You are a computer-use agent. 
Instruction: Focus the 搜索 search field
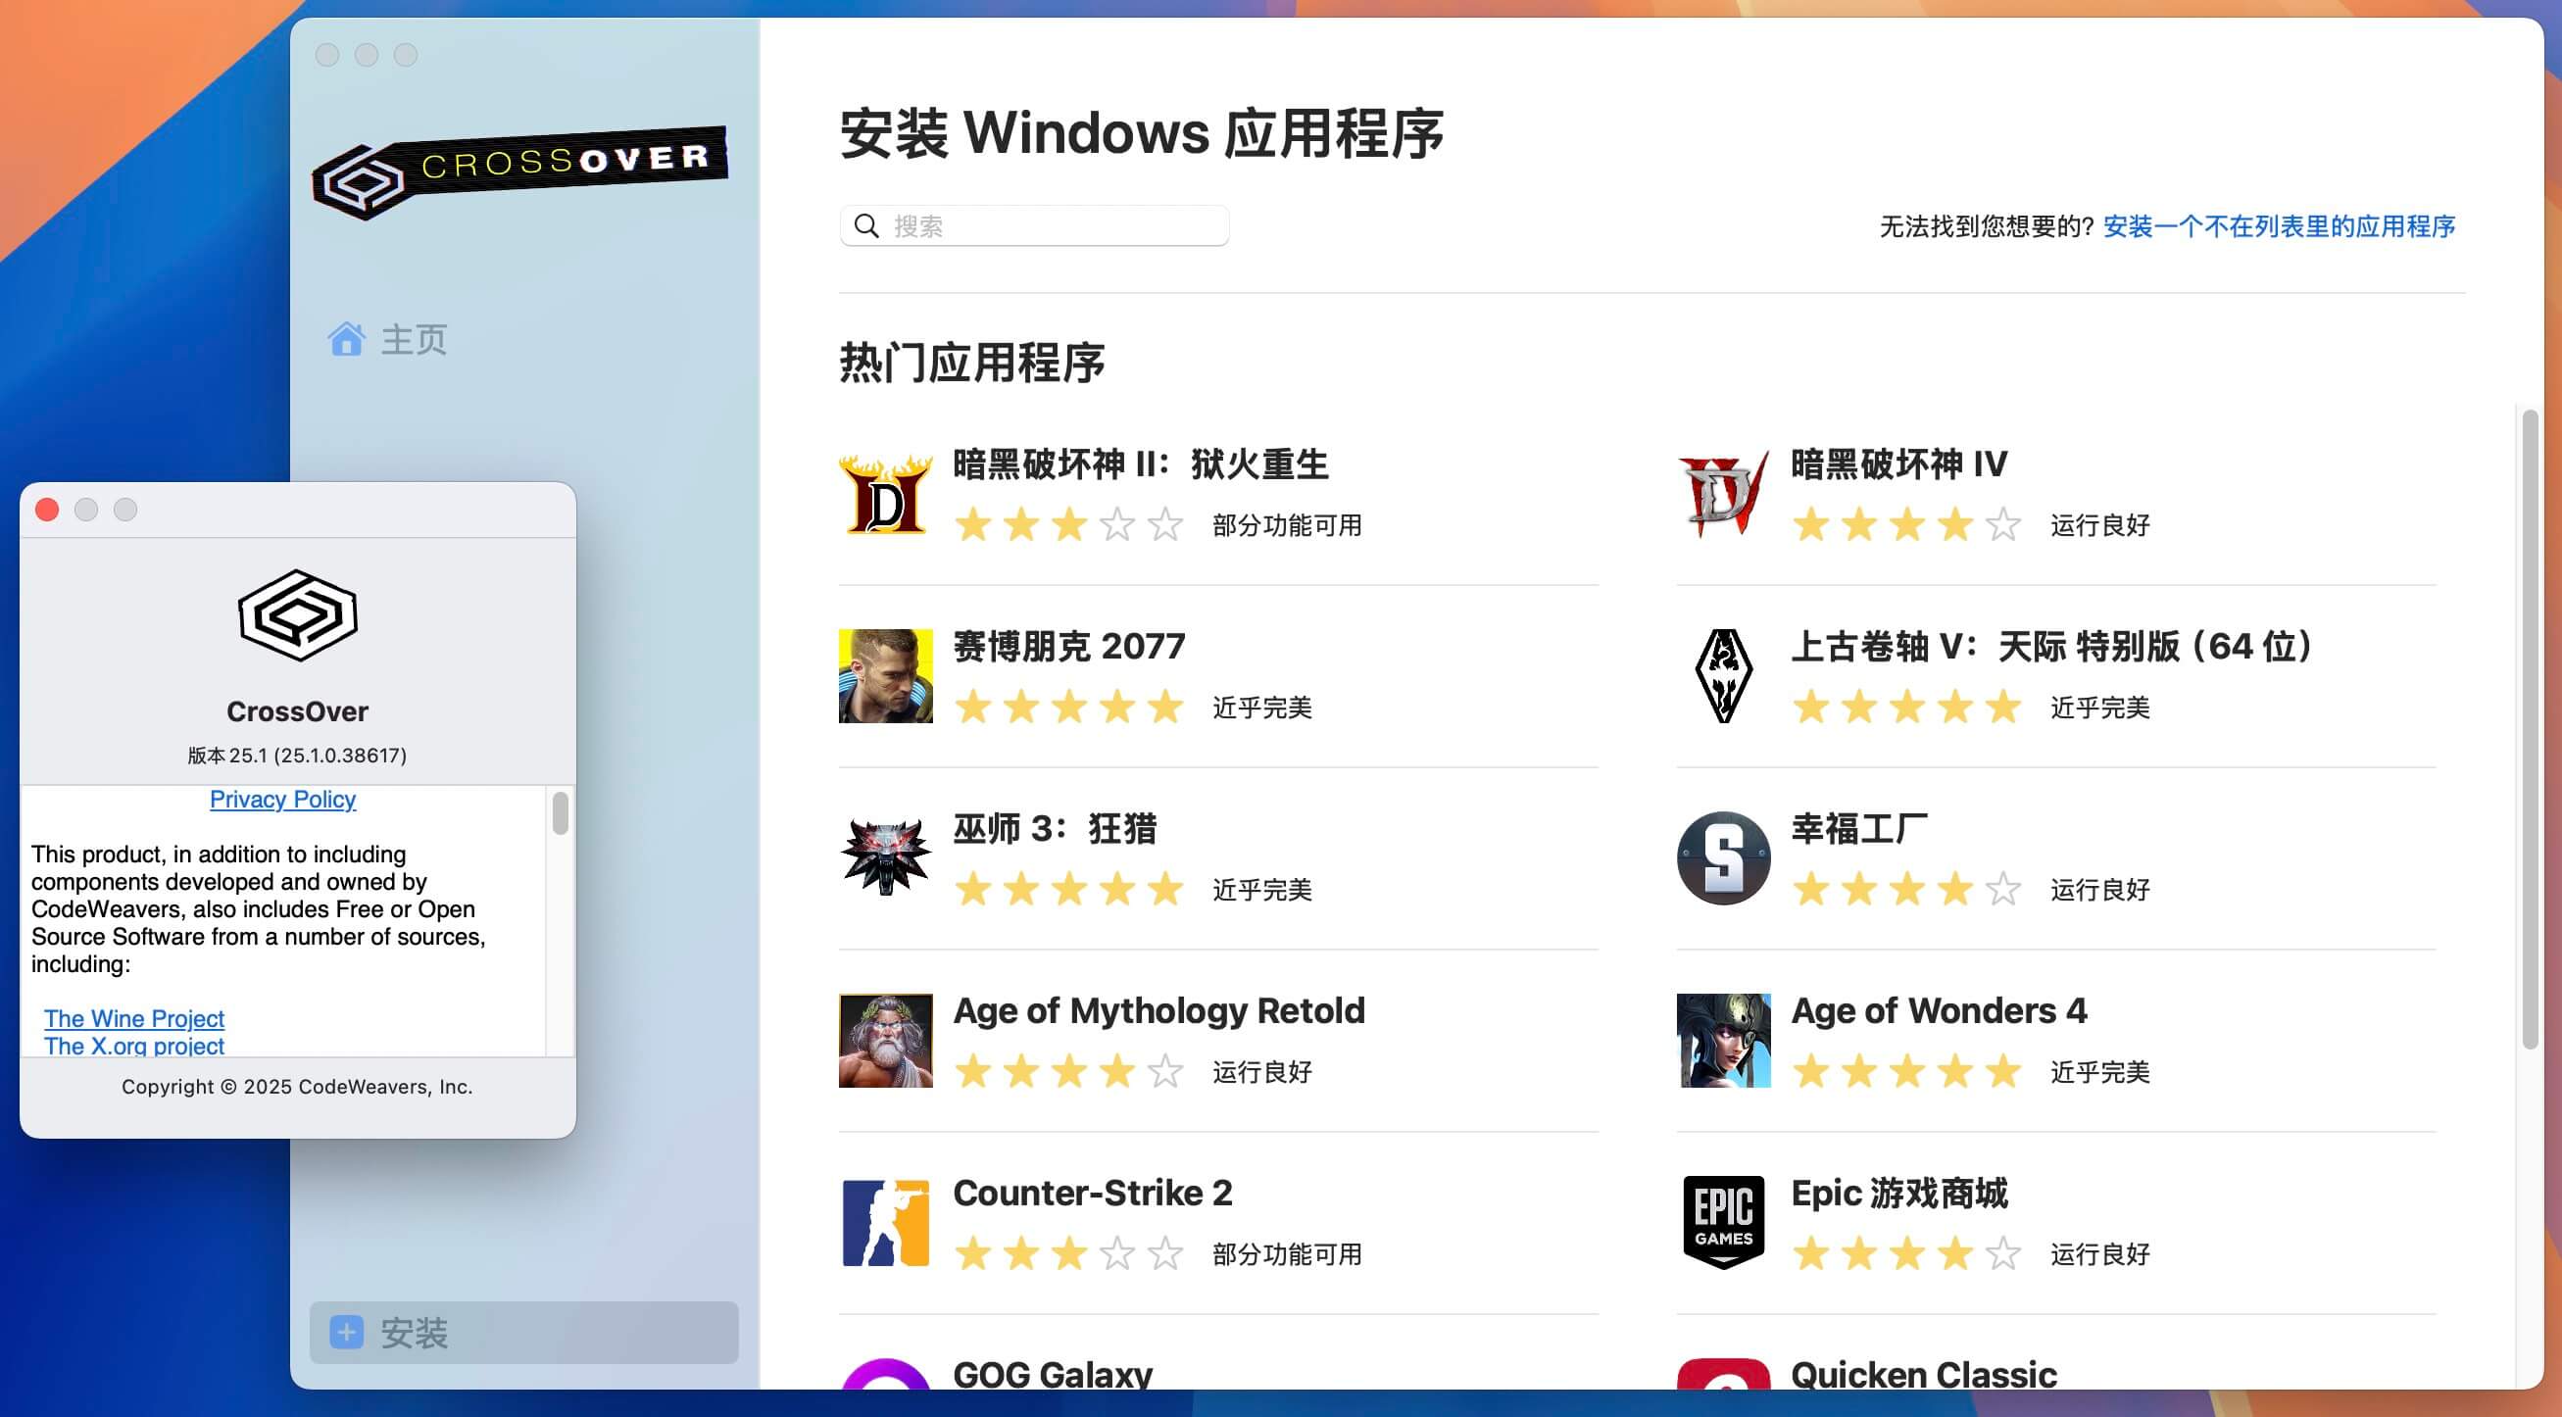coord(1034,225)
